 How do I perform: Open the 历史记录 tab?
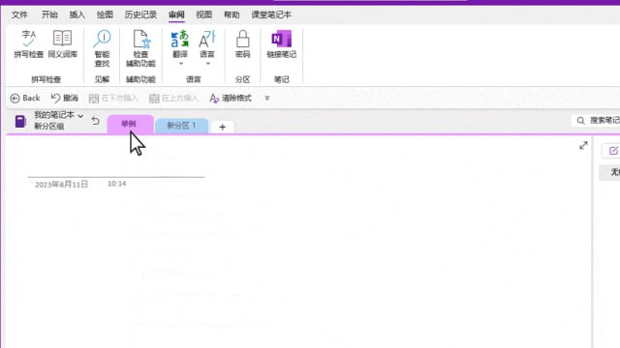(x=140, y=15)
